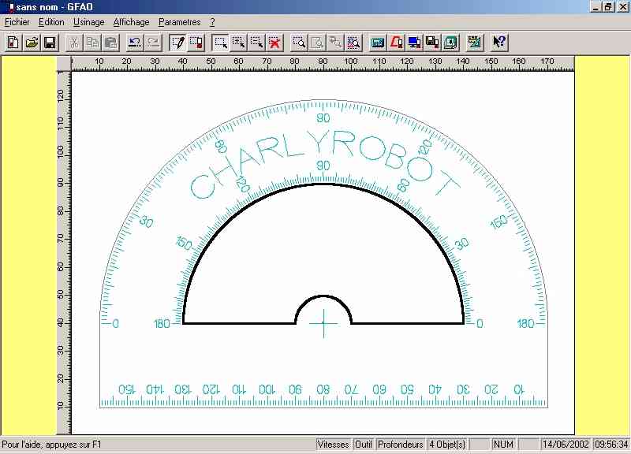
Task: Open the ? help menu
Action: [212, 22]
